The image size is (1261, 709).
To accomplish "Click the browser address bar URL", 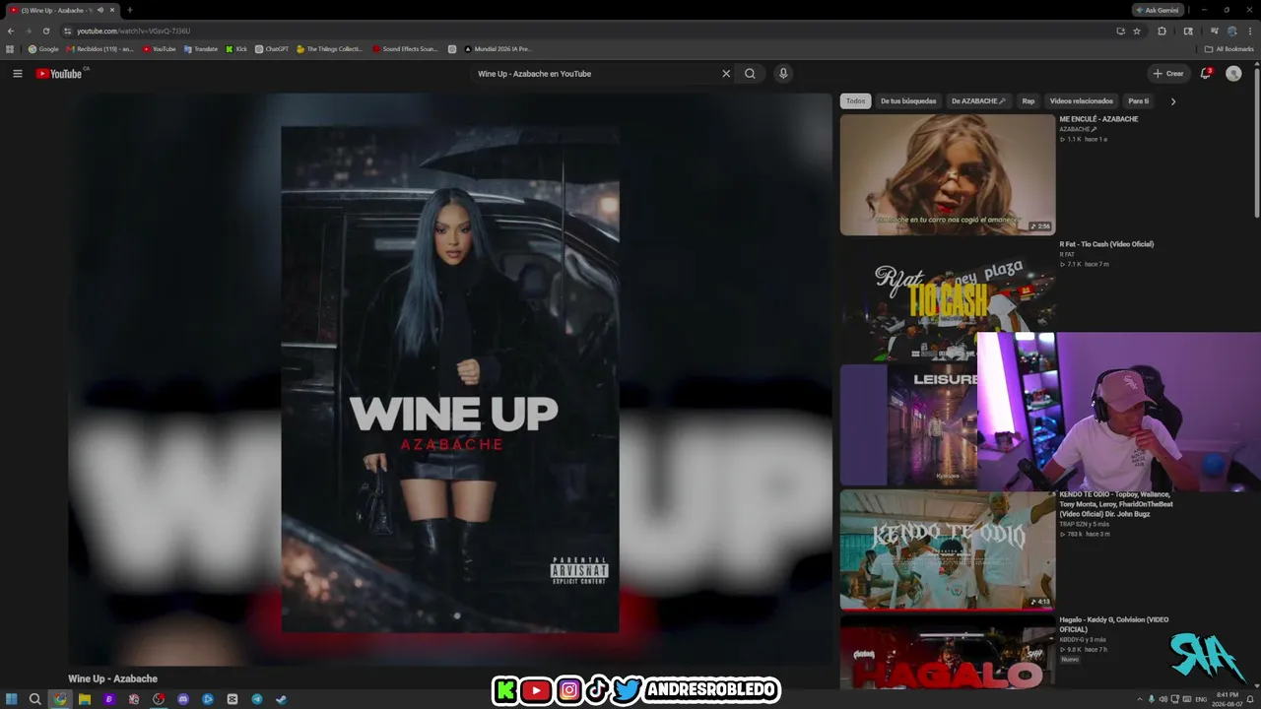I will click(x=134, y=31).
